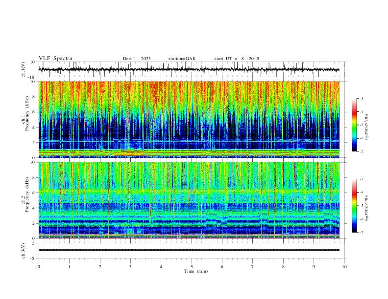Viewport: 388px width, 299px height.
Task: Click the ch.2 "Frequency (kHz)" axis label
Action: [x=27, y=194]
